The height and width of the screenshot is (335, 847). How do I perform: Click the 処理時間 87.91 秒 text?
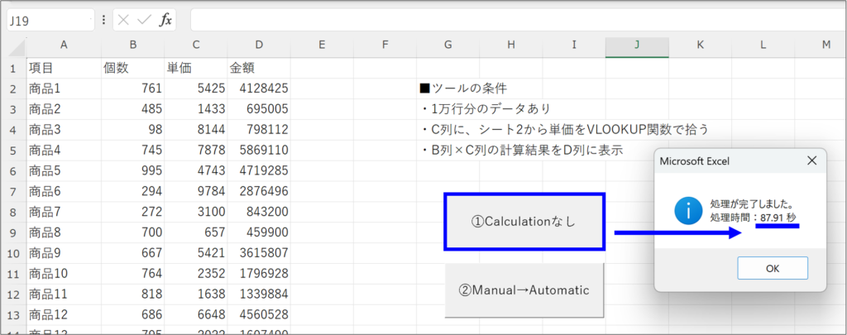point(753,218)
